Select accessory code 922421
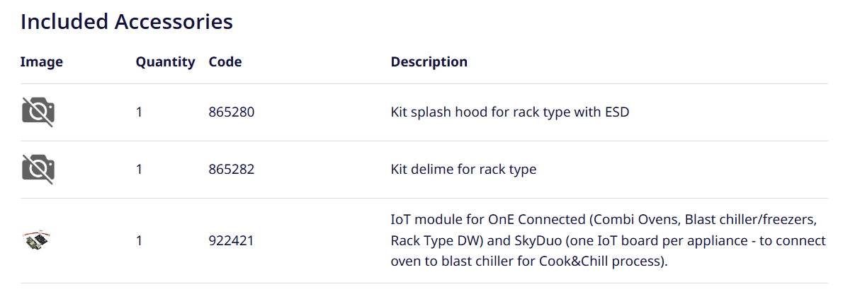This screenshot has height=294, width=843. (231, 240)
